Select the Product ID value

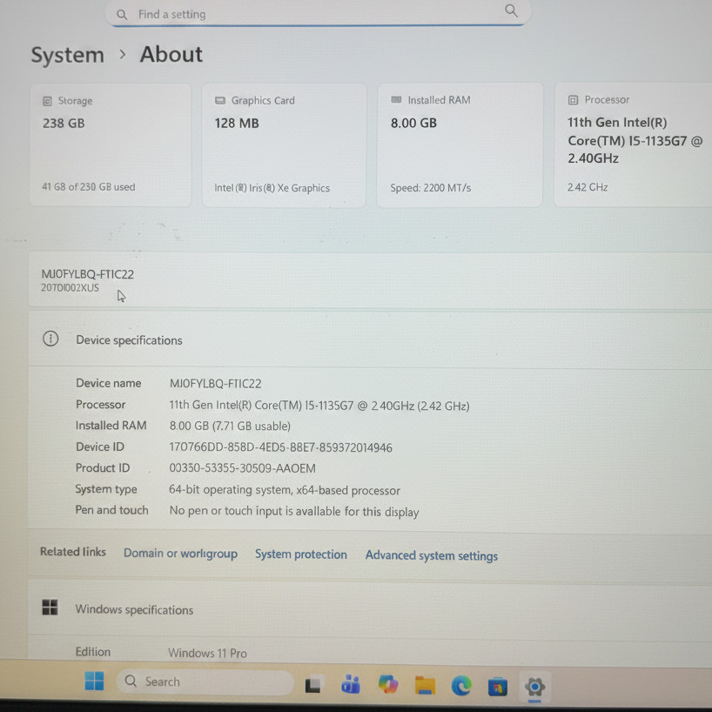243,468
